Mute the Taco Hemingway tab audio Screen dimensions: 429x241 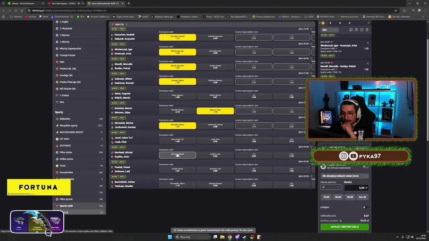click(x=79, y=3)
